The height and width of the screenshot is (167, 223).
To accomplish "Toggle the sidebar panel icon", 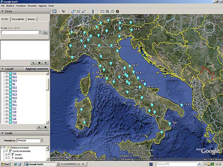I will [54, 11].
